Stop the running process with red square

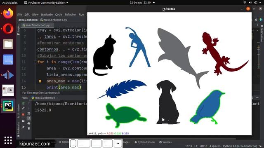coord(23,114)
